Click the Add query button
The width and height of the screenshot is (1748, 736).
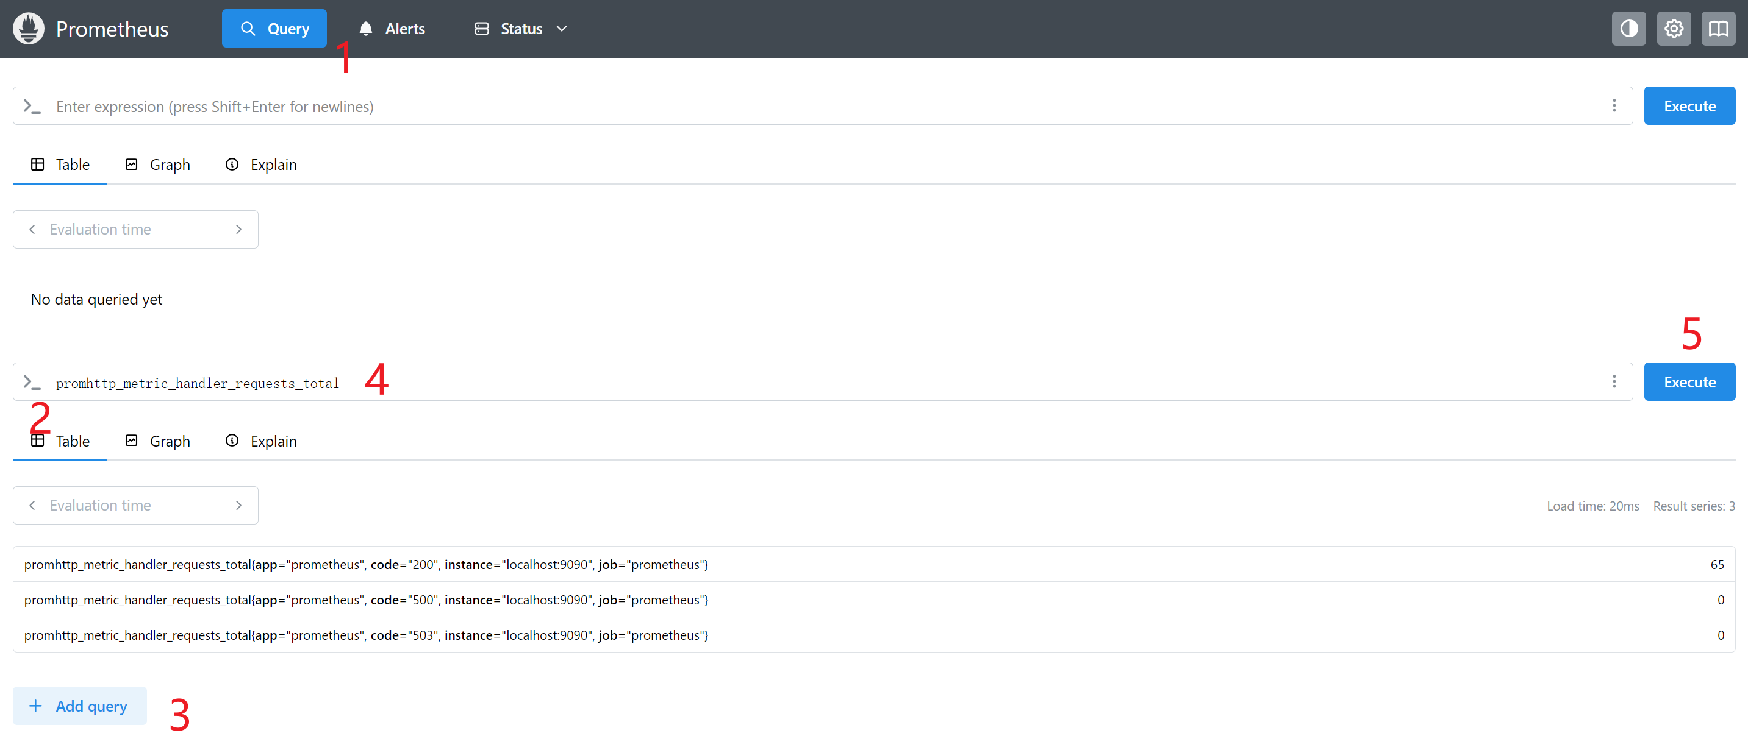[79, 706]
